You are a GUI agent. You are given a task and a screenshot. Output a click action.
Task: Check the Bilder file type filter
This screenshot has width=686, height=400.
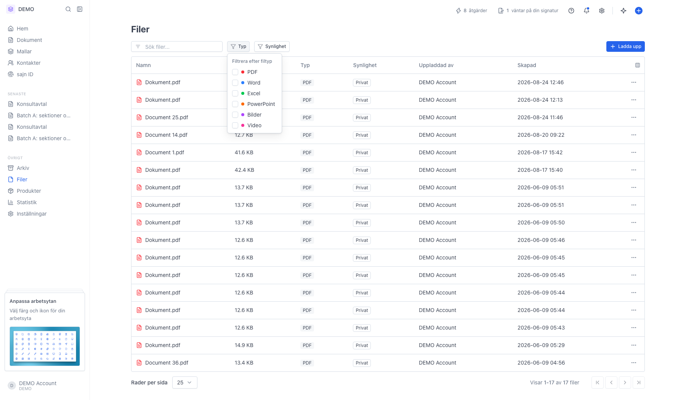(235, 115)
